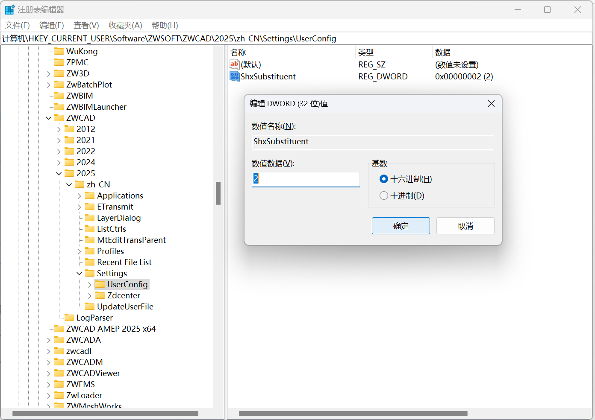Click the values pane horizontal scrollbar
This screenshot has height=420, width=595.
(353, 413)
